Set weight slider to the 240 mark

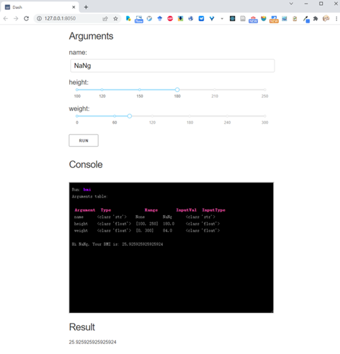pos(227,116)
